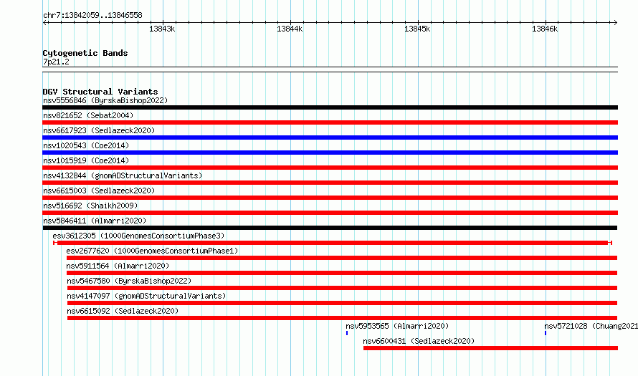Select red bar under nsv5467580
The width and height of the screenshot is (638, 376).
click(342, 288)
